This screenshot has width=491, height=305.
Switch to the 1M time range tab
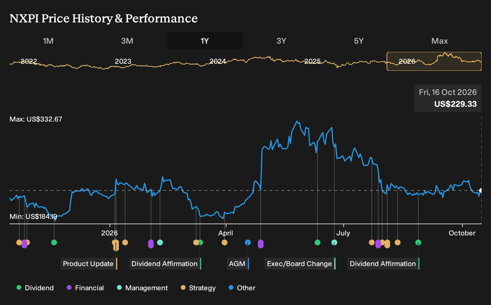48,41
